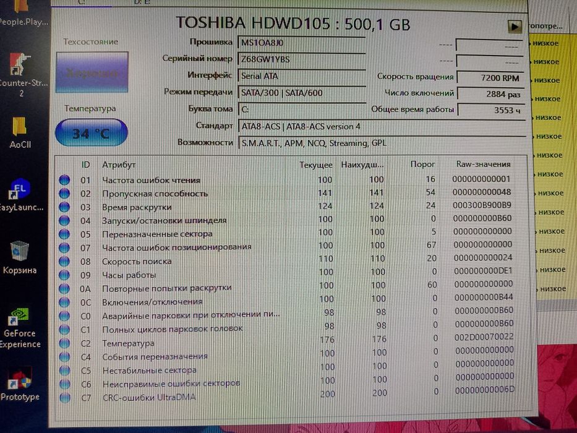Click the Интерфейс field Serial ATA
This screenshot has width=577, height=433.
(x=302, y=76)
